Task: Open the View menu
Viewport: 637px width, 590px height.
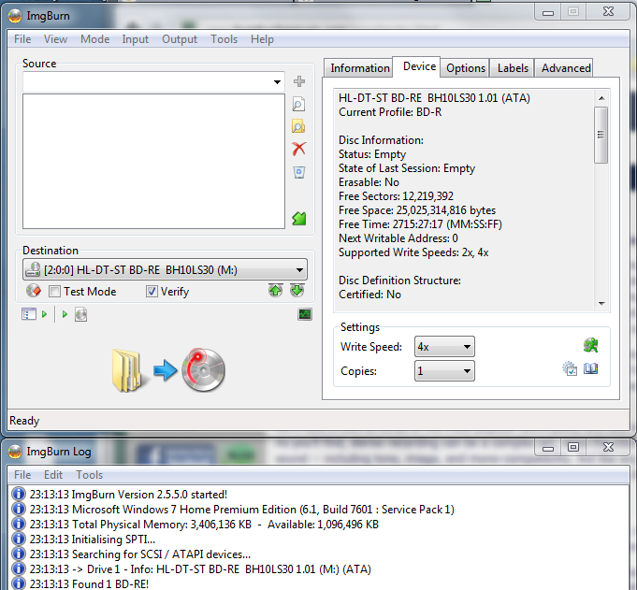Action: [x=55, y=39]
